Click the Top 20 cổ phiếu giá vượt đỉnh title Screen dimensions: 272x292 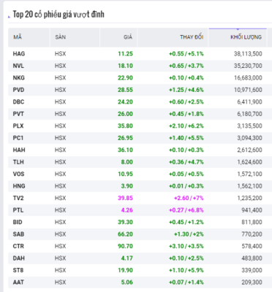point(58,15)
